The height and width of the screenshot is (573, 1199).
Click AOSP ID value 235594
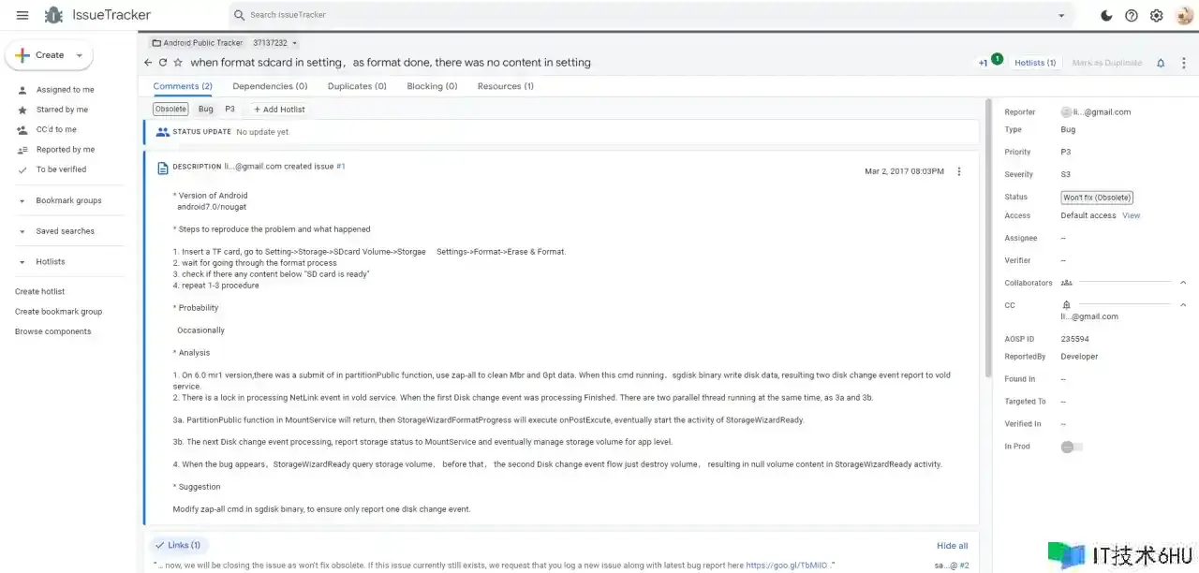1074,339
